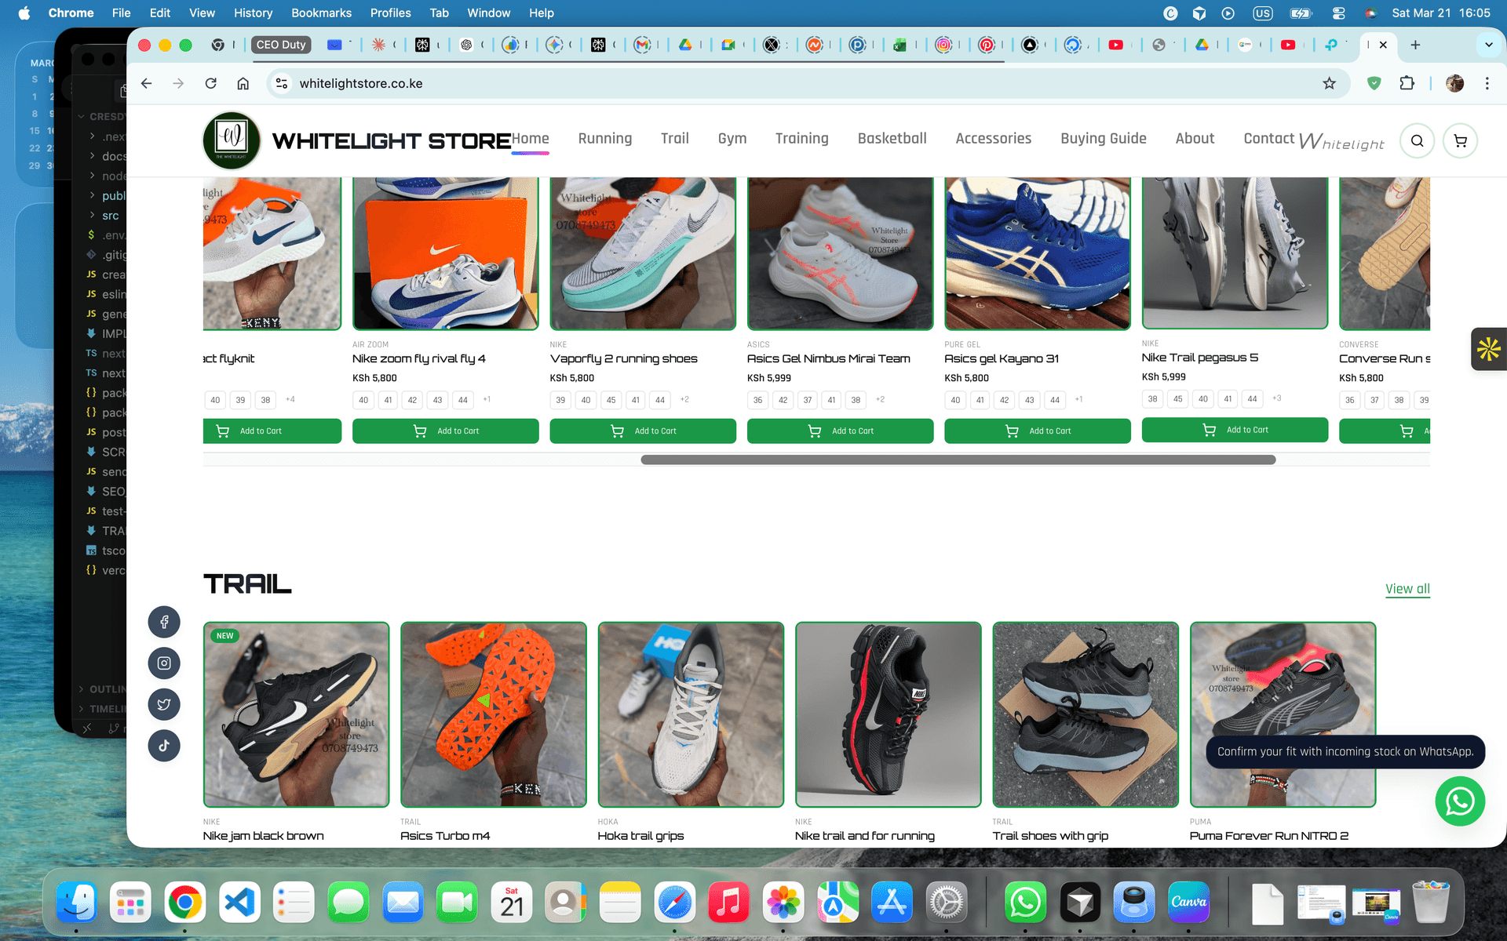Open the shopping cart icon in header

[1460, 141]
